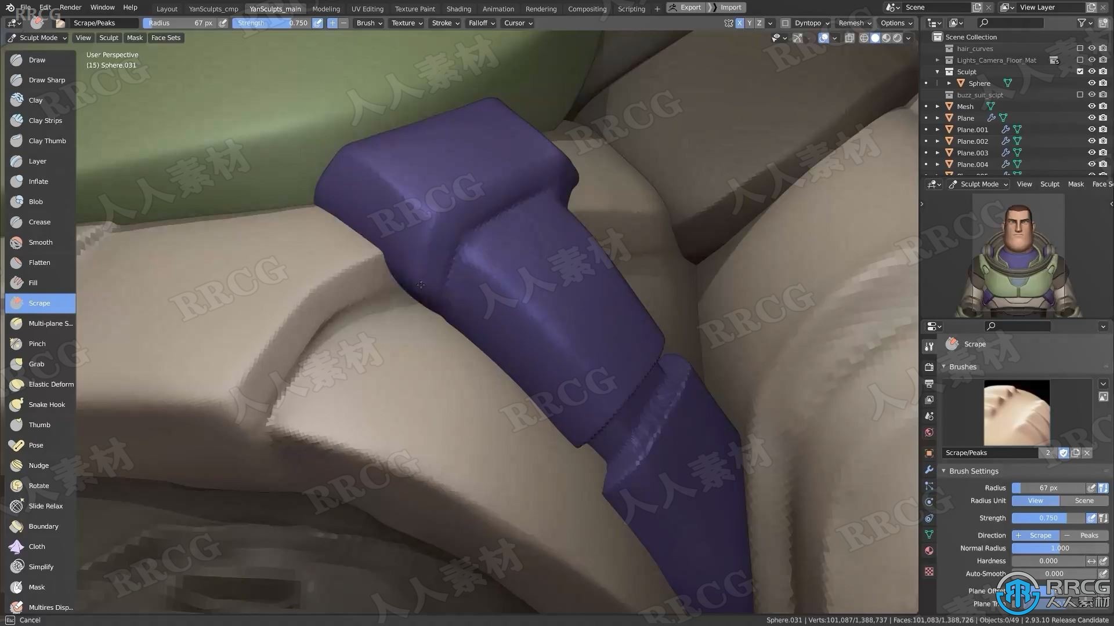Image resolution: width=1114 pixels, height=626 pixels.
Task: Select the Elastic Deform brush
Action: tap(40, 384)
